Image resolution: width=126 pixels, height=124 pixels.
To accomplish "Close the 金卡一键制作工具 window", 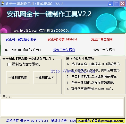I will [122, 4].
